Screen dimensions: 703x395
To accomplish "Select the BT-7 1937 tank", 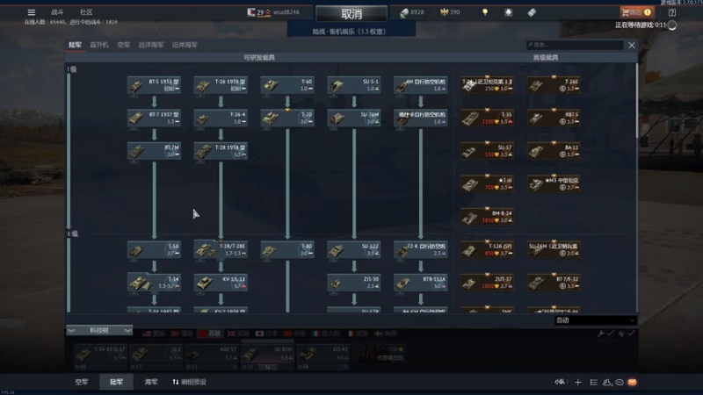I will [154, 118].
